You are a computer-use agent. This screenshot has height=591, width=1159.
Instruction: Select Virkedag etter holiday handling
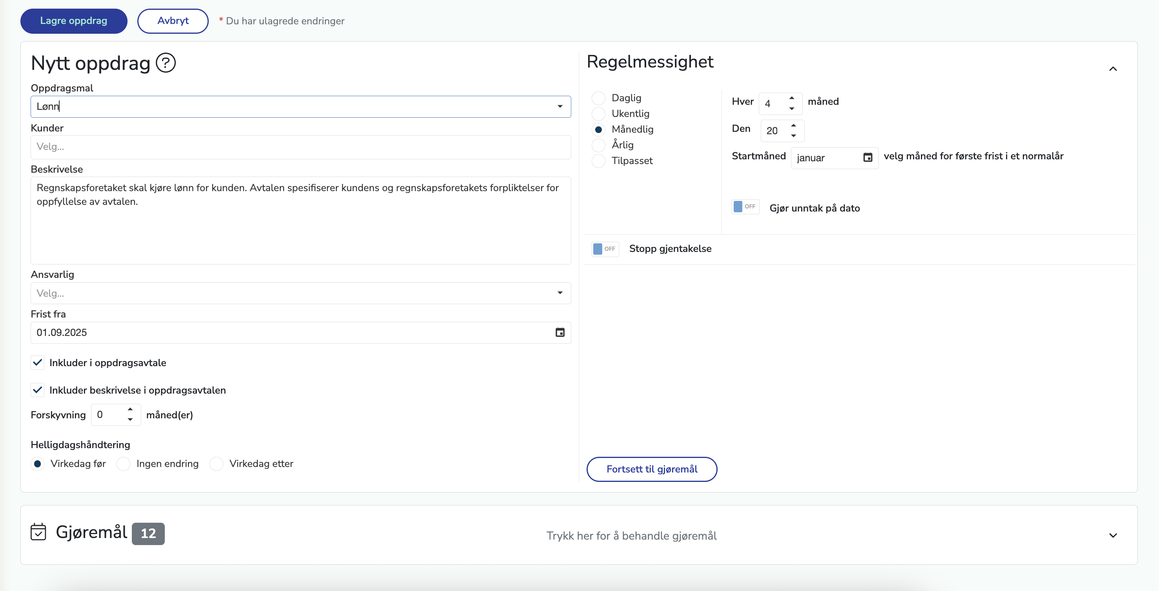tap(217, 463)
